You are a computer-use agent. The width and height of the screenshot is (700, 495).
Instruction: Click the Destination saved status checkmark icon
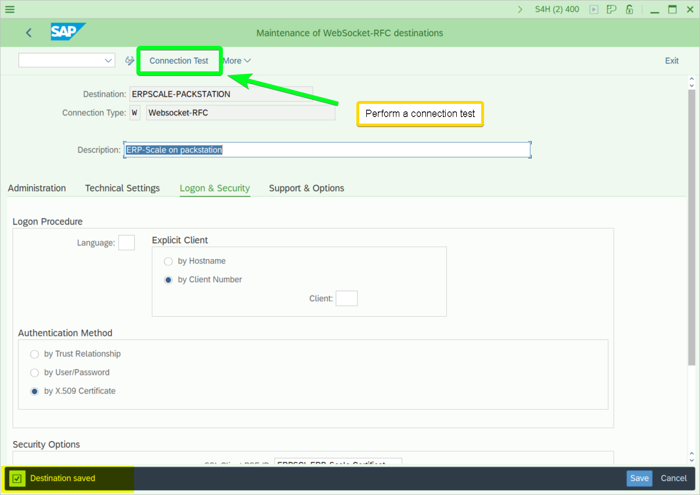coord(17,478)
